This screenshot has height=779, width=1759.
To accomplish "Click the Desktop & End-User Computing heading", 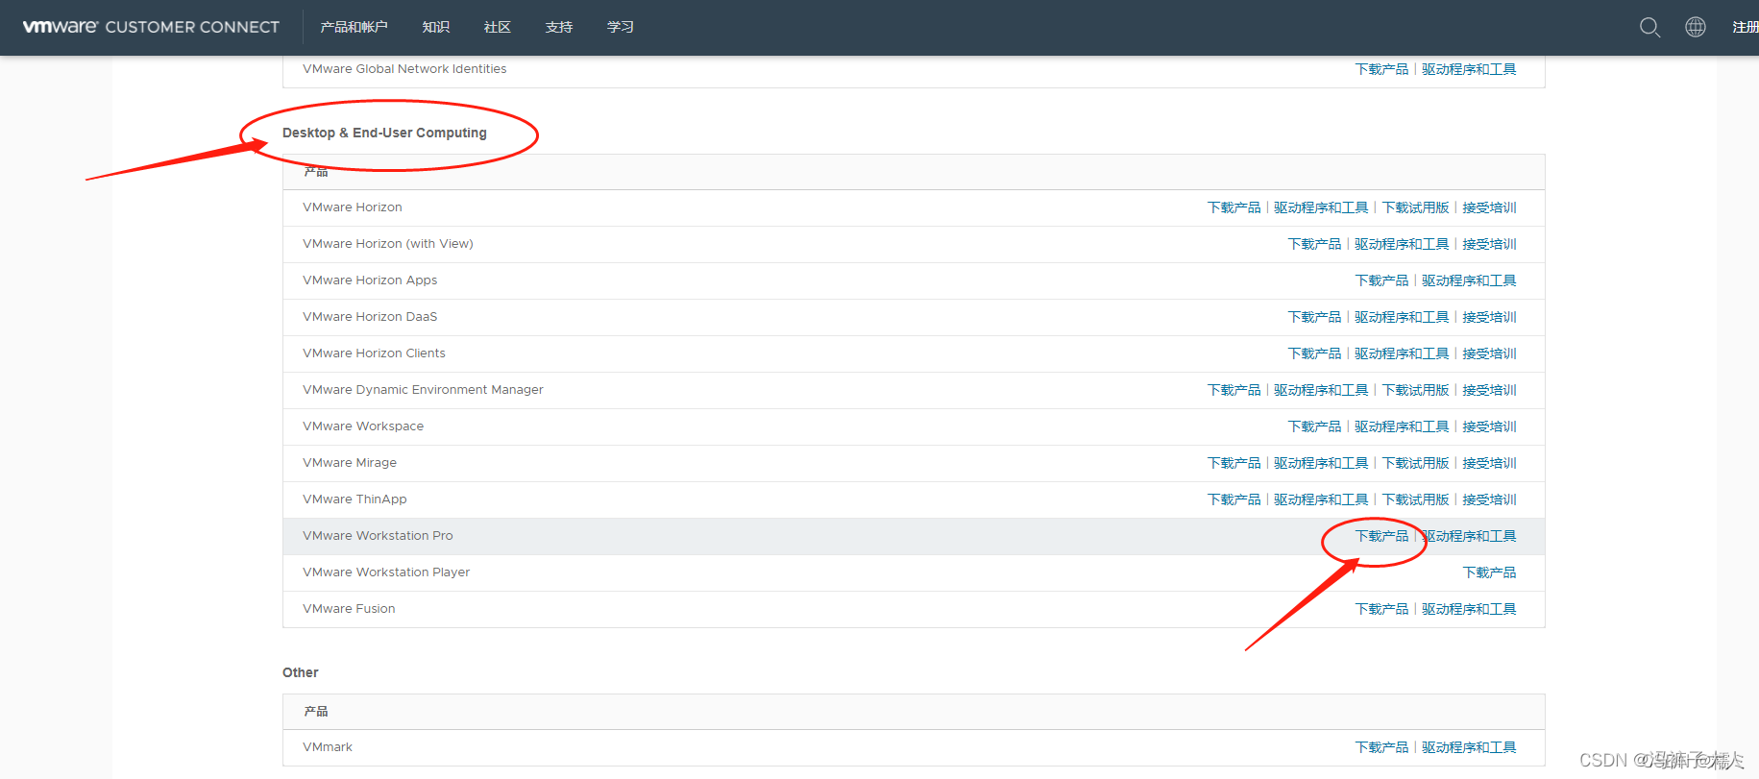I will pos(384,133).
